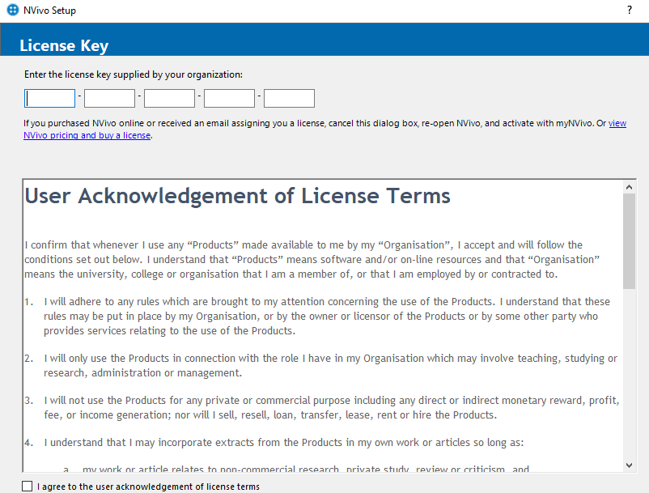
Task: Click the 'I agree to the user acknowledgement' label
Action: pyautogui.click(x=148, y=487)
